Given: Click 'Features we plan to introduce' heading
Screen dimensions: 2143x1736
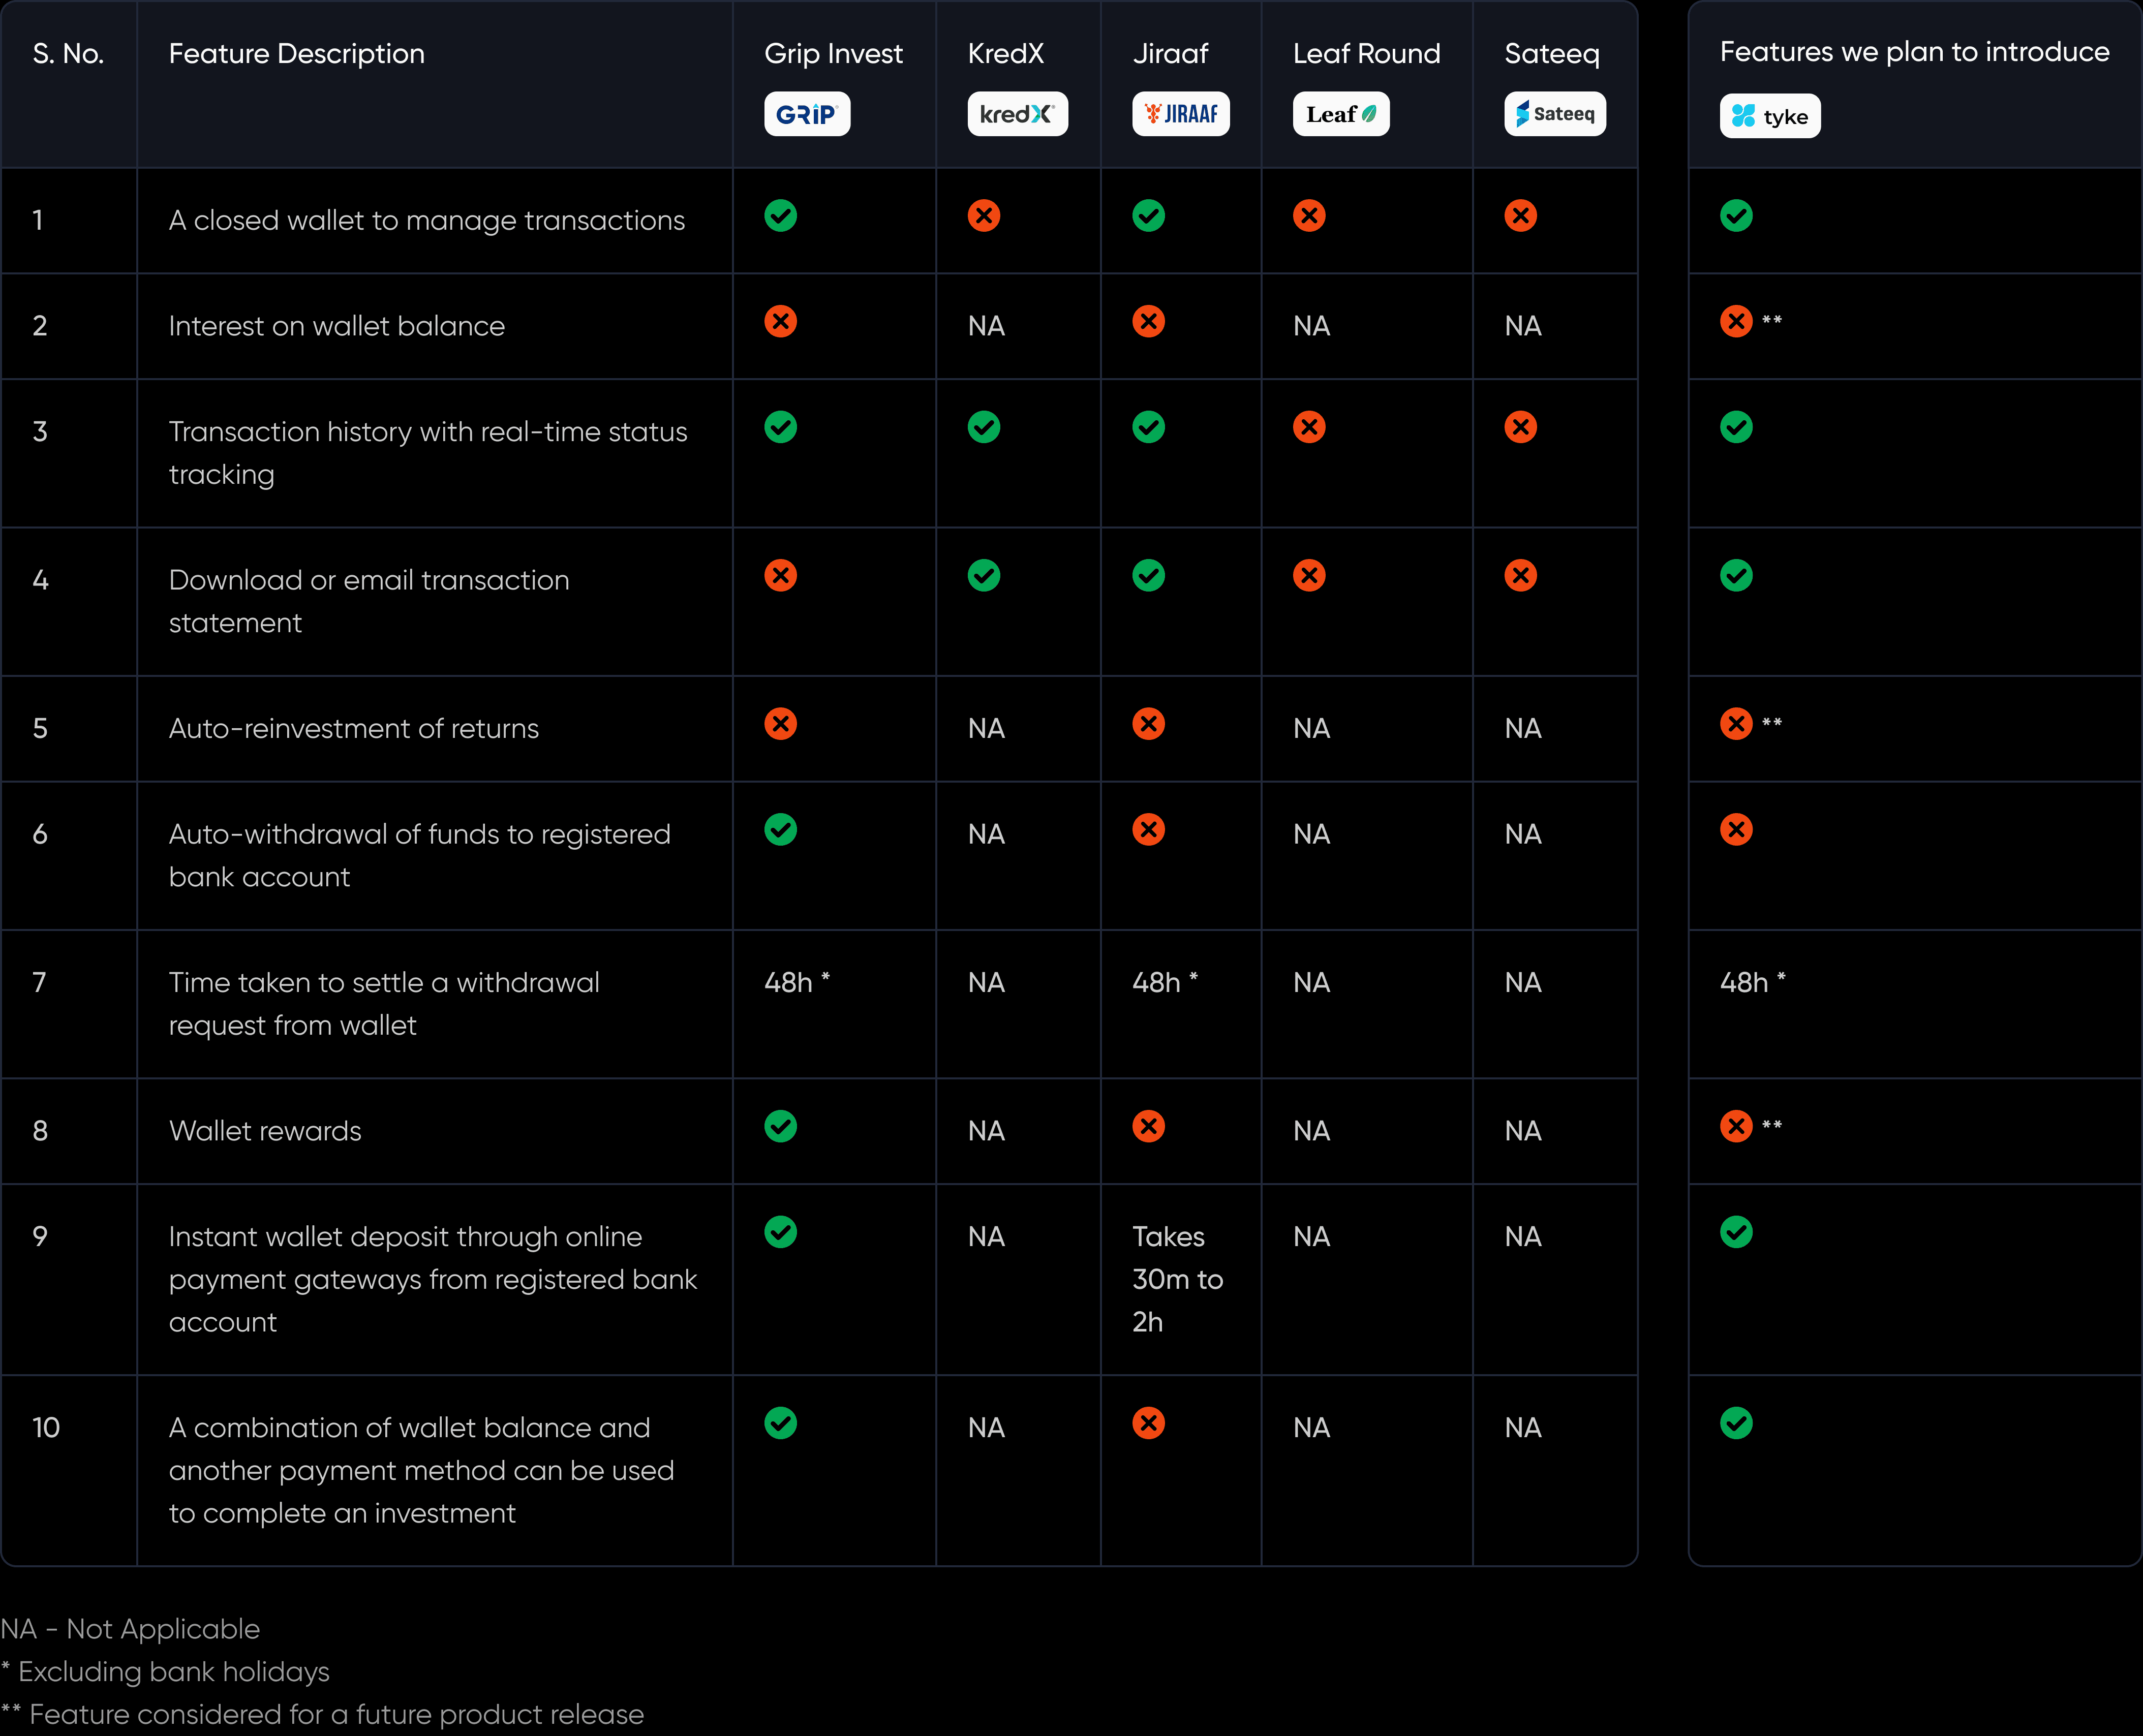Looking at the screenshot, I should [x=1913, y=52].
